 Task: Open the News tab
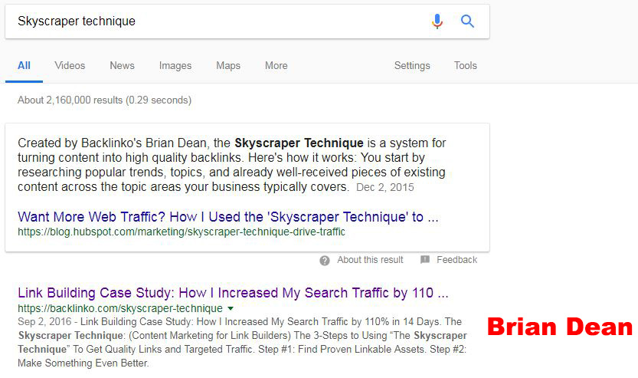point(122,66)
